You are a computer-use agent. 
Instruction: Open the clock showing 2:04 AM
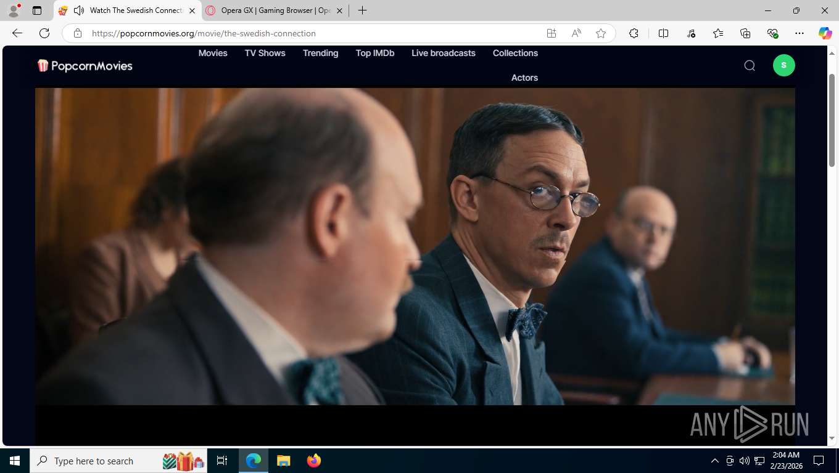(x=786, y=461)
